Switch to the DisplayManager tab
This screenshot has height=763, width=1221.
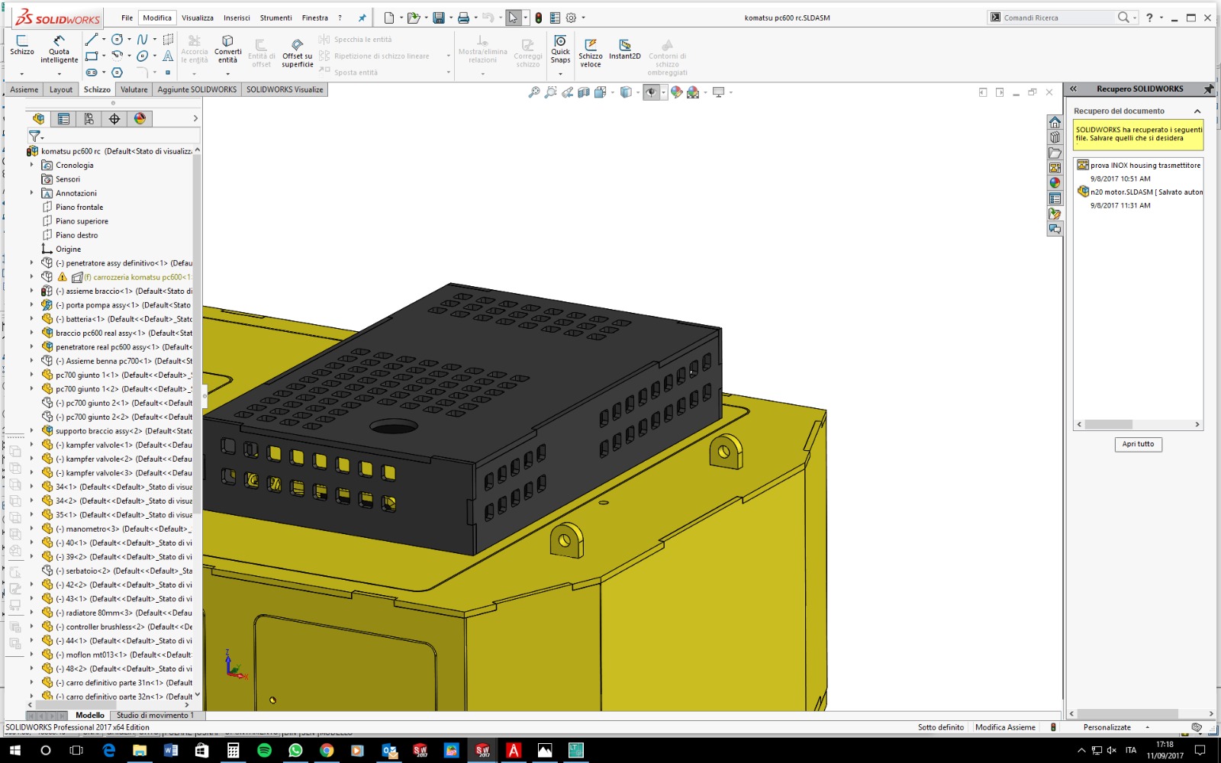coord(139,118)
